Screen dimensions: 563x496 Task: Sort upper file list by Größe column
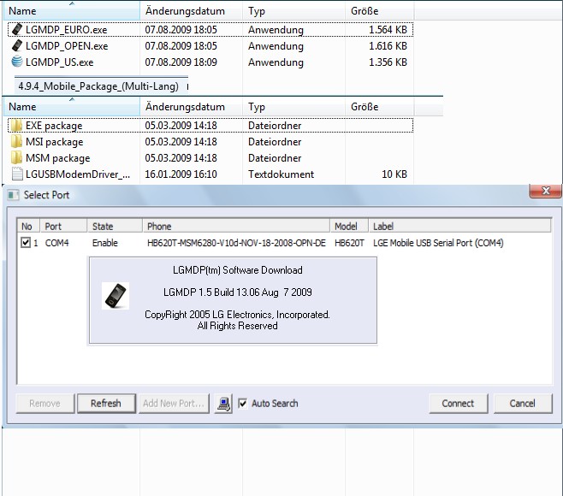tap(380, 11)
